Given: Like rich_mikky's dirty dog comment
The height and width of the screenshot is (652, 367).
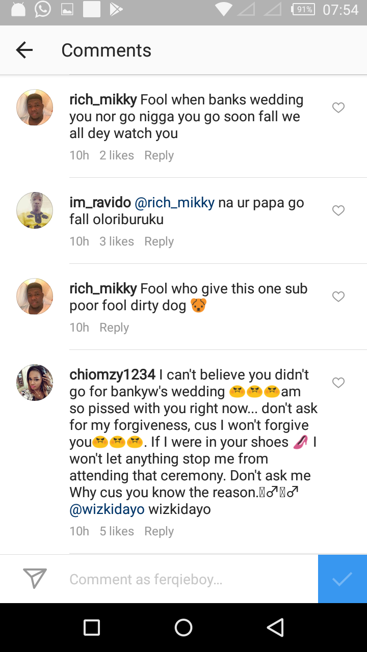Looking at the screenshot, I should pos(338,296).
